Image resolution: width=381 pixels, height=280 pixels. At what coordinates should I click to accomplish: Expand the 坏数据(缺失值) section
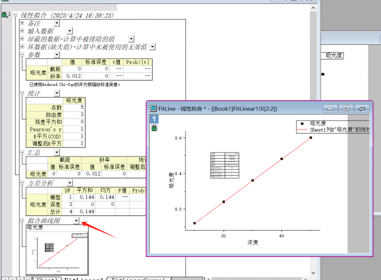(x=22, y=46)
